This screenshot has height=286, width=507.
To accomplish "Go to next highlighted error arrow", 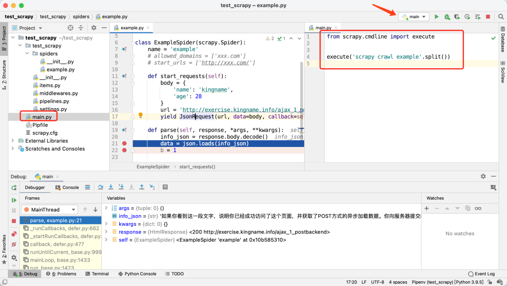I will (300, 39).
